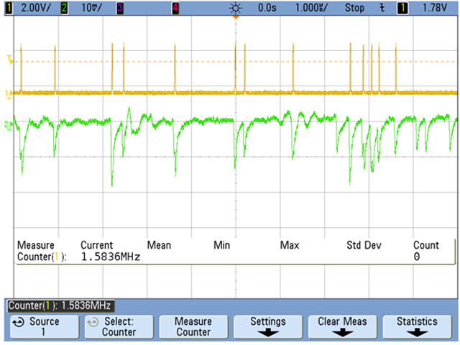Click the Min column header

[221, 245]
